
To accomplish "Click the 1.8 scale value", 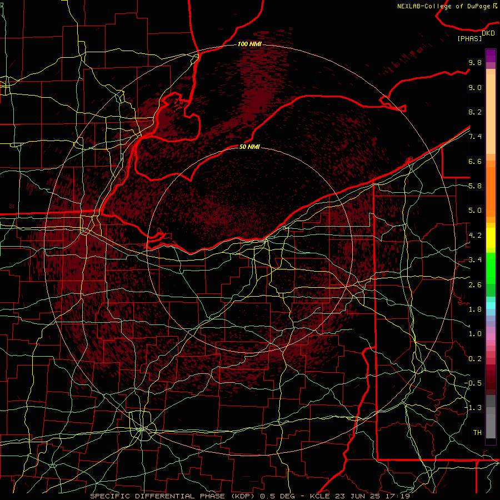I will click(x=475, y=309).
